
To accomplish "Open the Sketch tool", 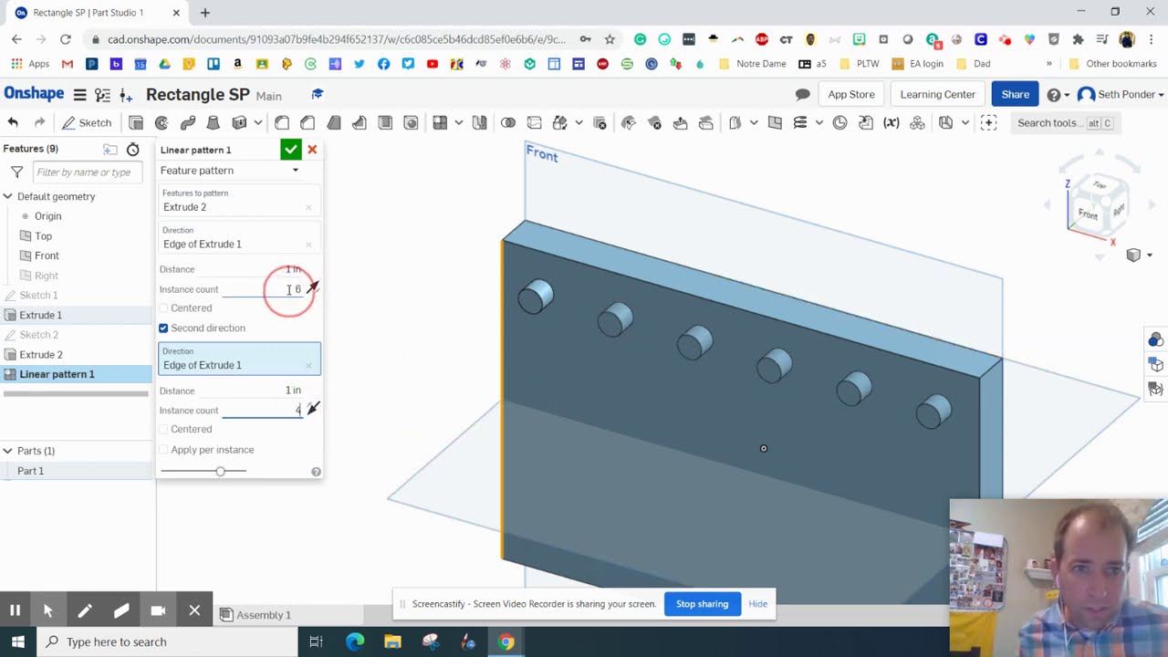I will coord(87,122).
